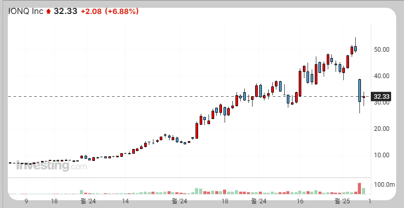404x208 pixels.
Task: Click the 16 date label on x-axis
Action: 300,201
